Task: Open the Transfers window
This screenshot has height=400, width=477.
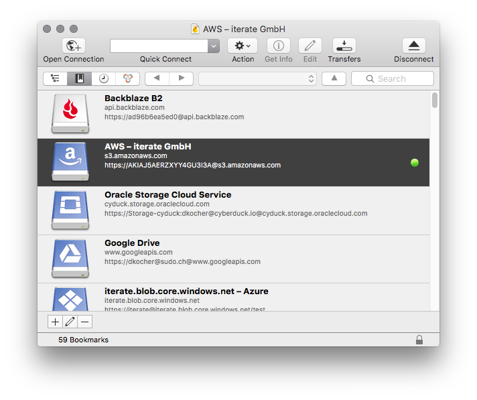Action: click(x=344, y=46)
